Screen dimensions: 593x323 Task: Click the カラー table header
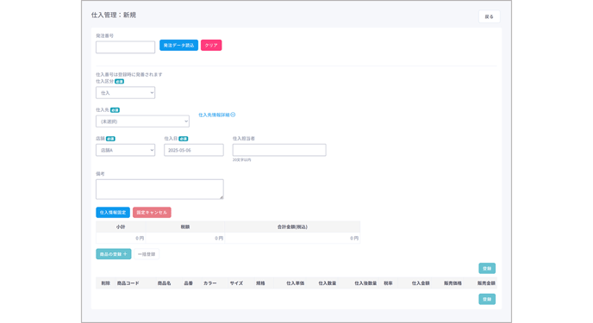pos(210,283)
